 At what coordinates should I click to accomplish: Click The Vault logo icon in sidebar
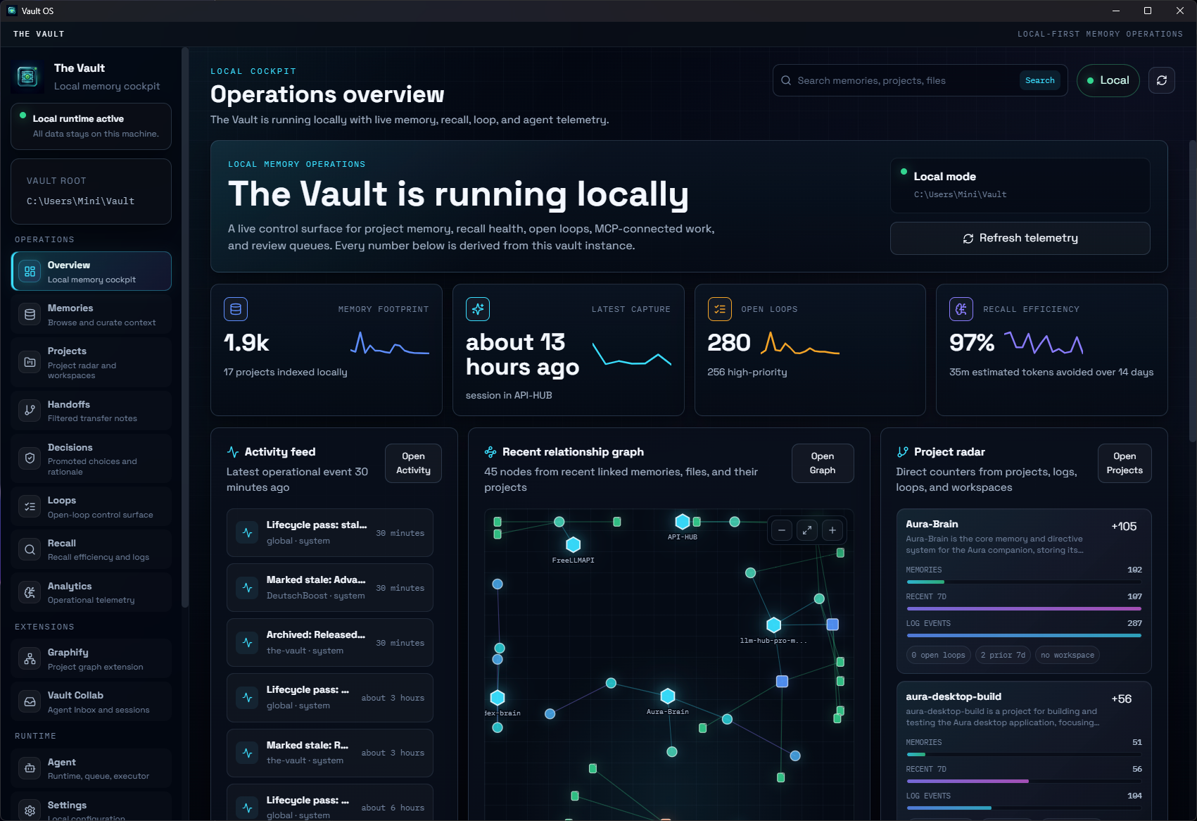click(x=27, y=76)
